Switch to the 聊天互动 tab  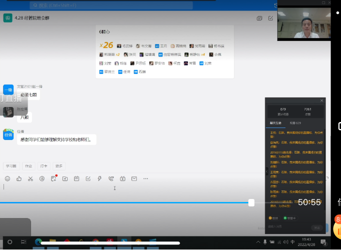click(x=276, y=122)
